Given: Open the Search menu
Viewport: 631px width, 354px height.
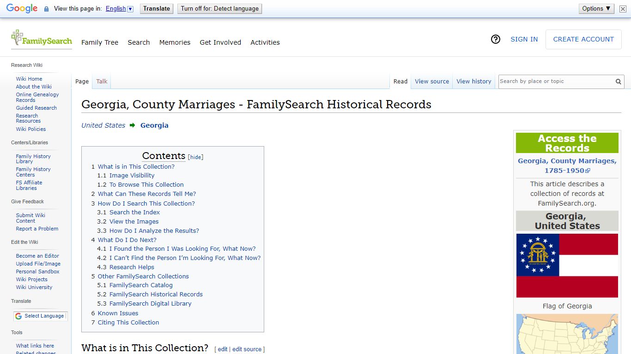Looking at the screenshot, I should (139, 42).
